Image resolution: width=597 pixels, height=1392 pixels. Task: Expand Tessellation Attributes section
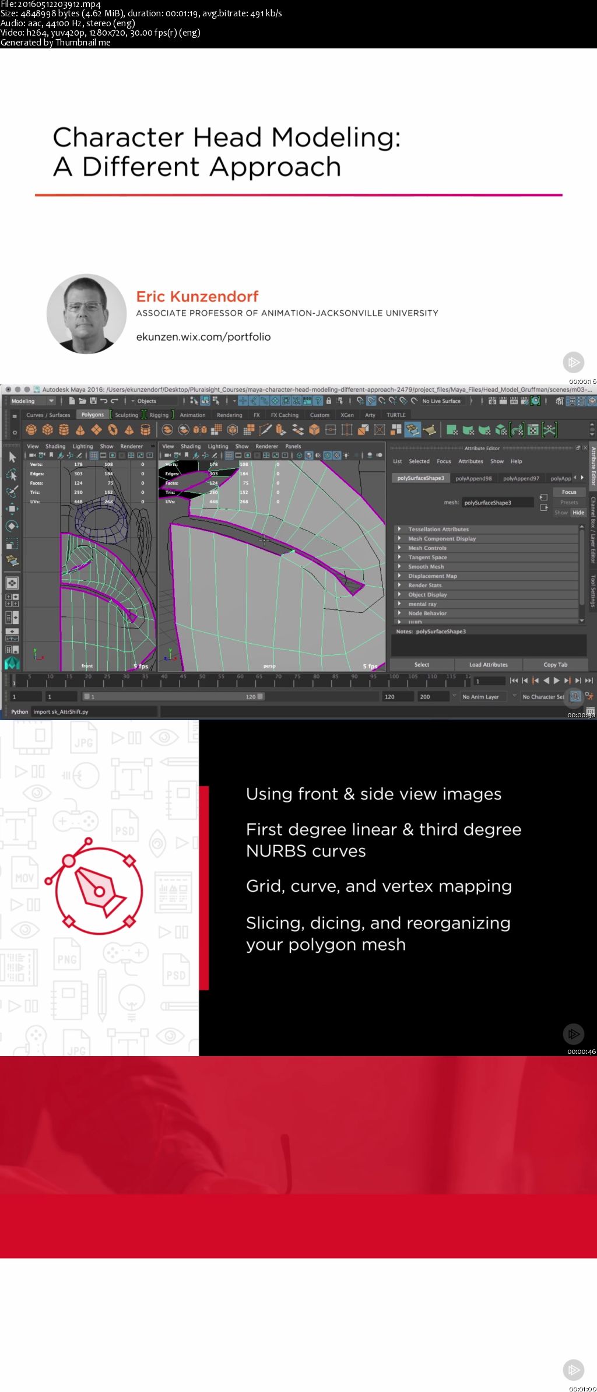486,529
